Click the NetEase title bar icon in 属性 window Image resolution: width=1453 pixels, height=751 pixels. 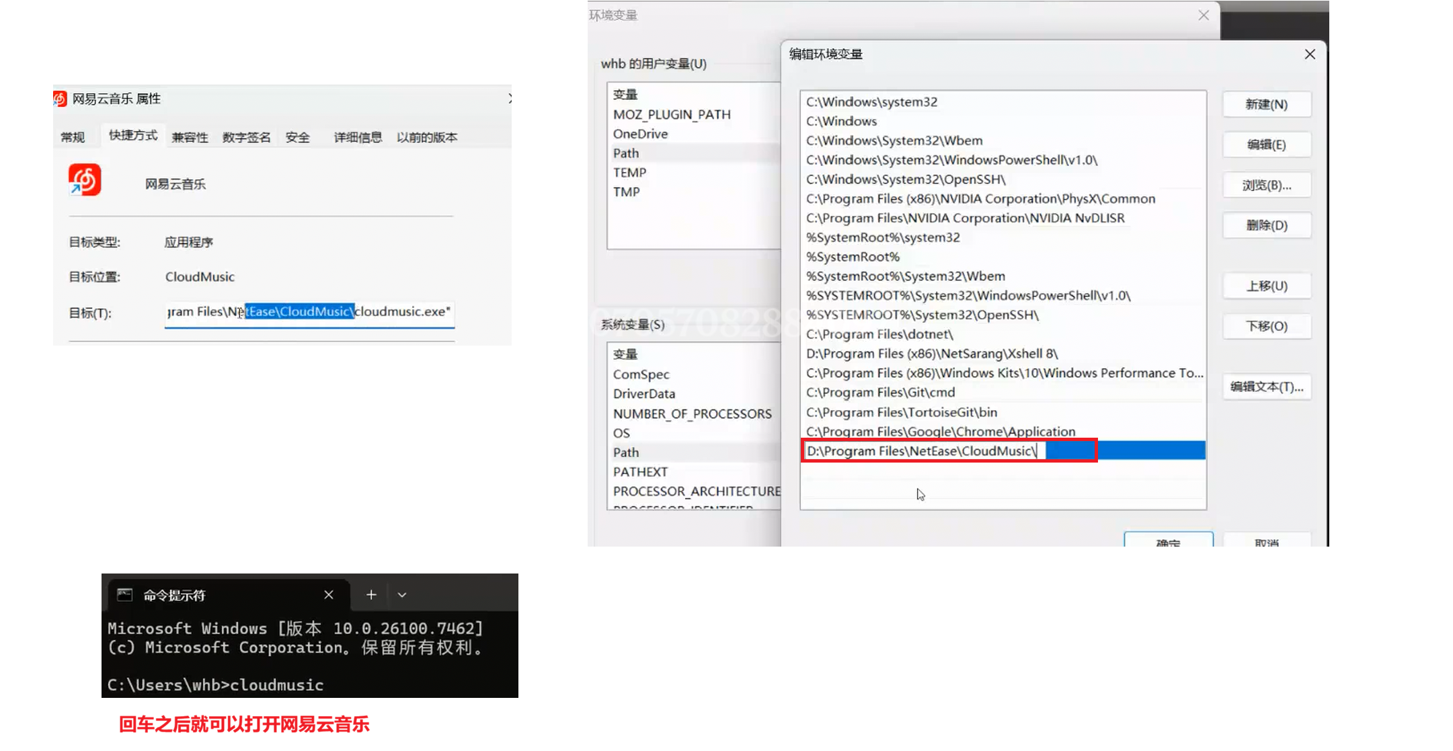pos(61,99)
